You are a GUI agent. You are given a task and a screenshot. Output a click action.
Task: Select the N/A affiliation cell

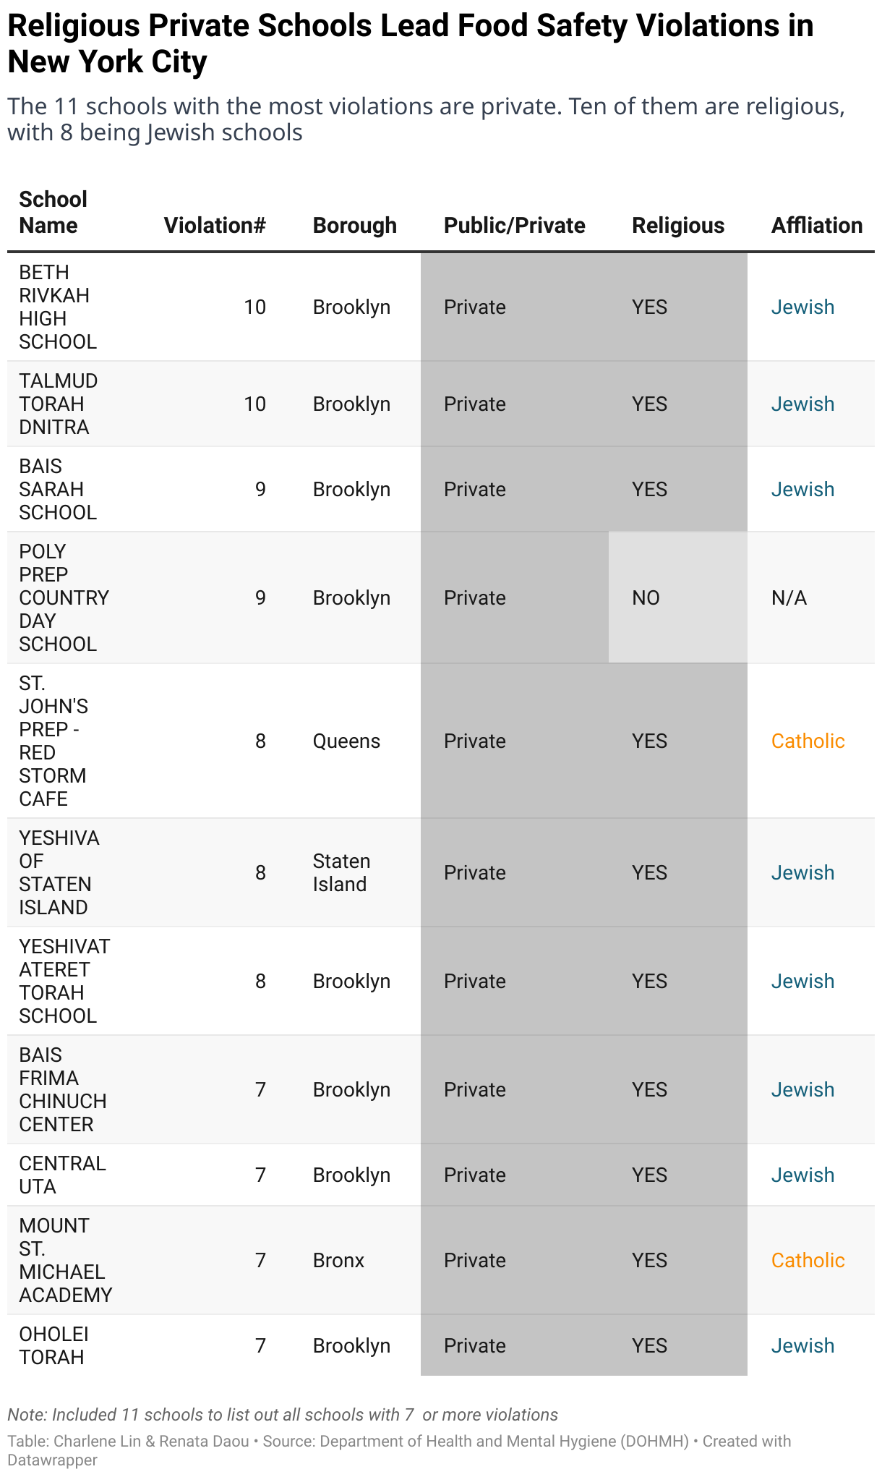coord(789,598)
